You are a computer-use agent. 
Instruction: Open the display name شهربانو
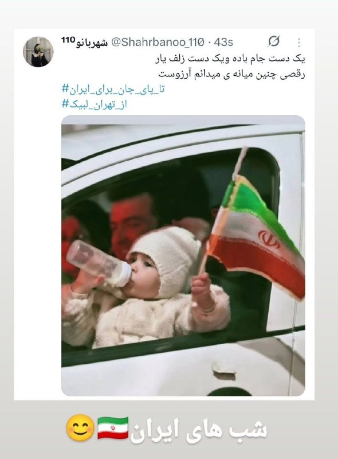92,43
